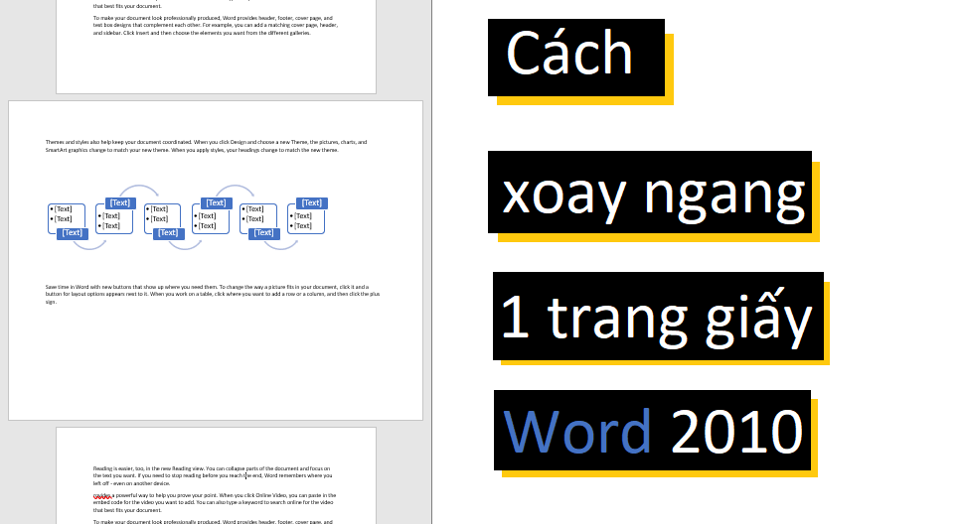
Task: Click inside 'Save time in Word' paragraph
Action: click(199, 294)
